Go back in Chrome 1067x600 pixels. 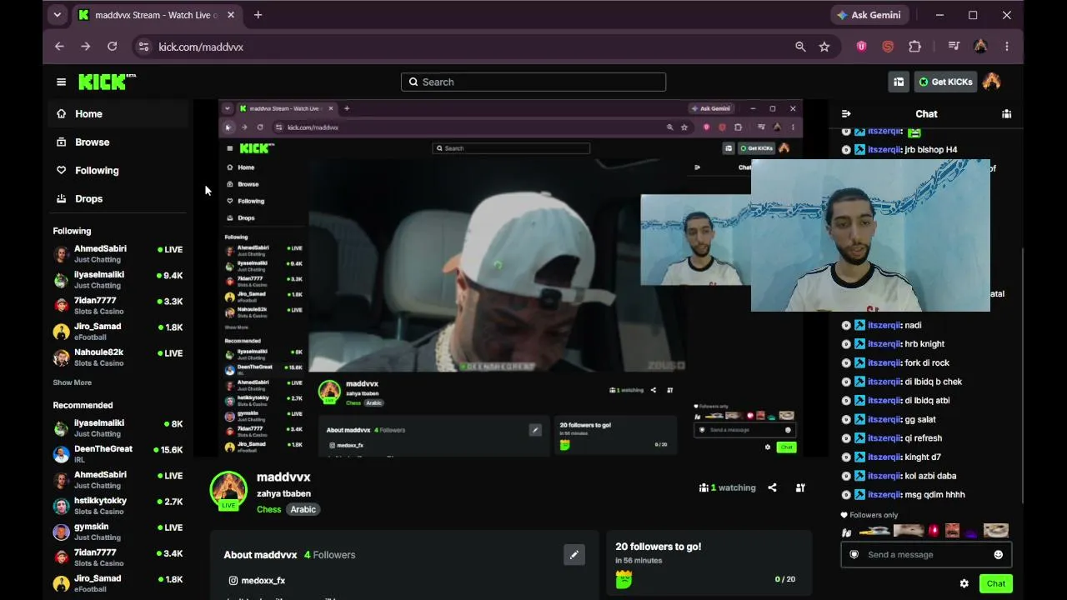tap(59, 47)
